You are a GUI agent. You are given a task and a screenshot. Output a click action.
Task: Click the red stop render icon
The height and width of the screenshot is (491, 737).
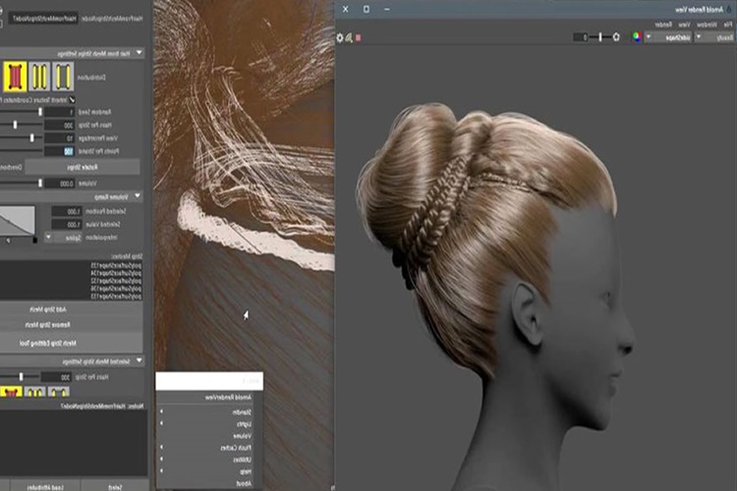click(359, 37)
